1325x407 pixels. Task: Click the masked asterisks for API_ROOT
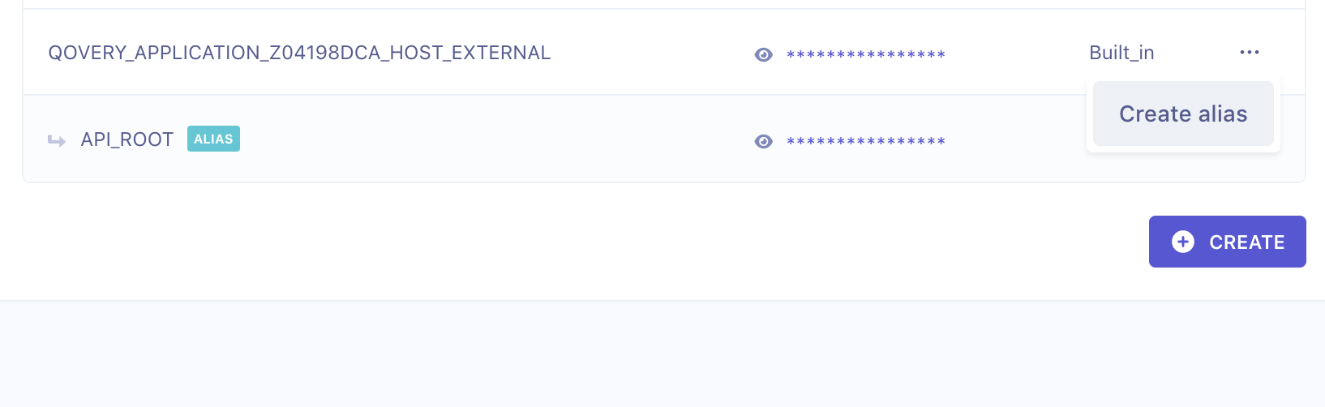(865, 142)
